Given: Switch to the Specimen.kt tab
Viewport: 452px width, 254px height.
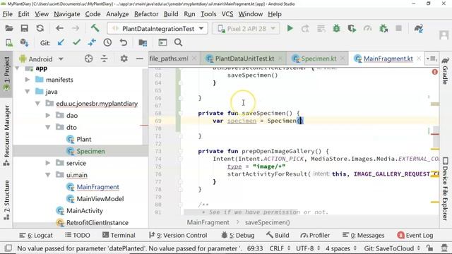Looking at the screenshot, I should click(319, 59).
